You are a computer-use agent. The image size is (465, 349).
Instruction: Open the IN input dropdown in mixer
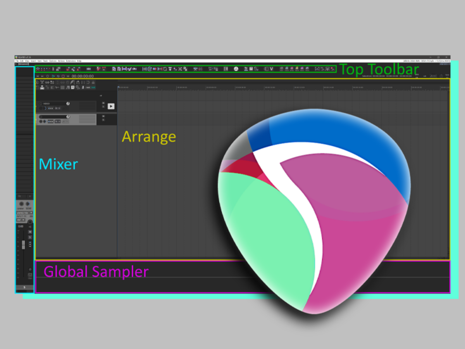(x=21, y=220)
